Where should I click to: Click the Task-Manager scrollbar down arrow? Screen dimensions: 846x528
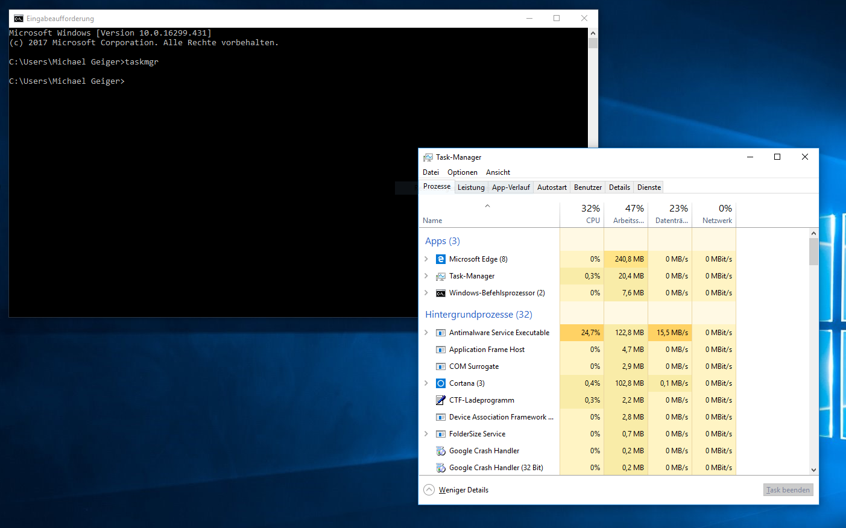(x=813, y=470)
